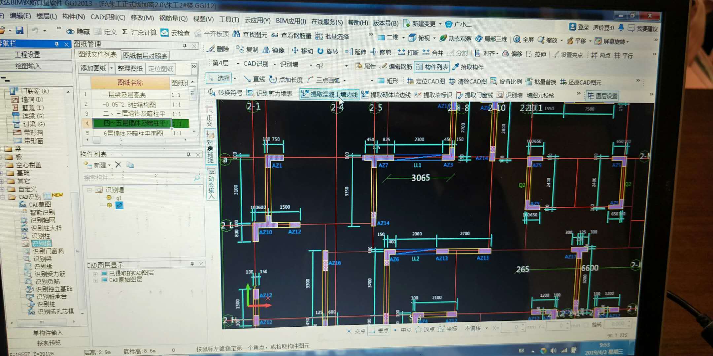Click 拾取构件 (pick component)

click(x=468, y=67)
